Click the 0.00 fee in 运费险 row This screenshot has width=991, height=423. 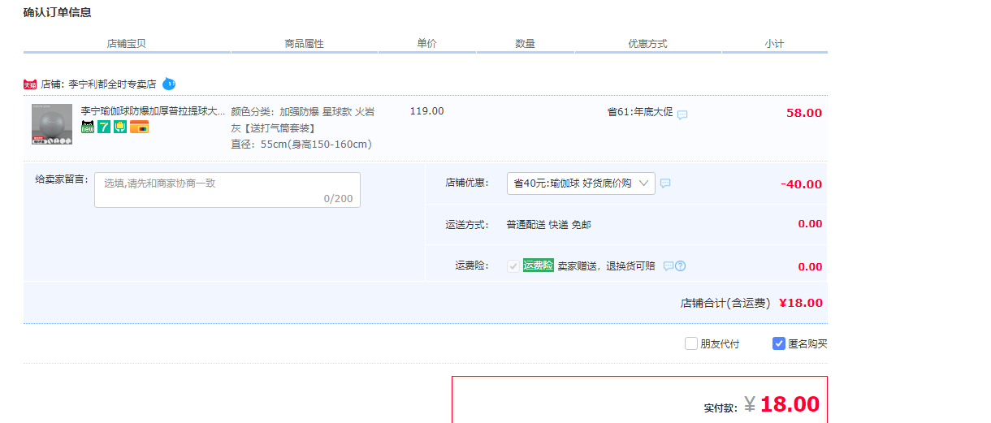(x=810, y=266)
